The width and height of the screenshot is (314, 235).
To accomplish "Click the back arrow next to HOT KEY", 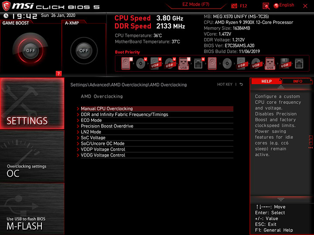I will pyautogui.click(x=241, y=84).
